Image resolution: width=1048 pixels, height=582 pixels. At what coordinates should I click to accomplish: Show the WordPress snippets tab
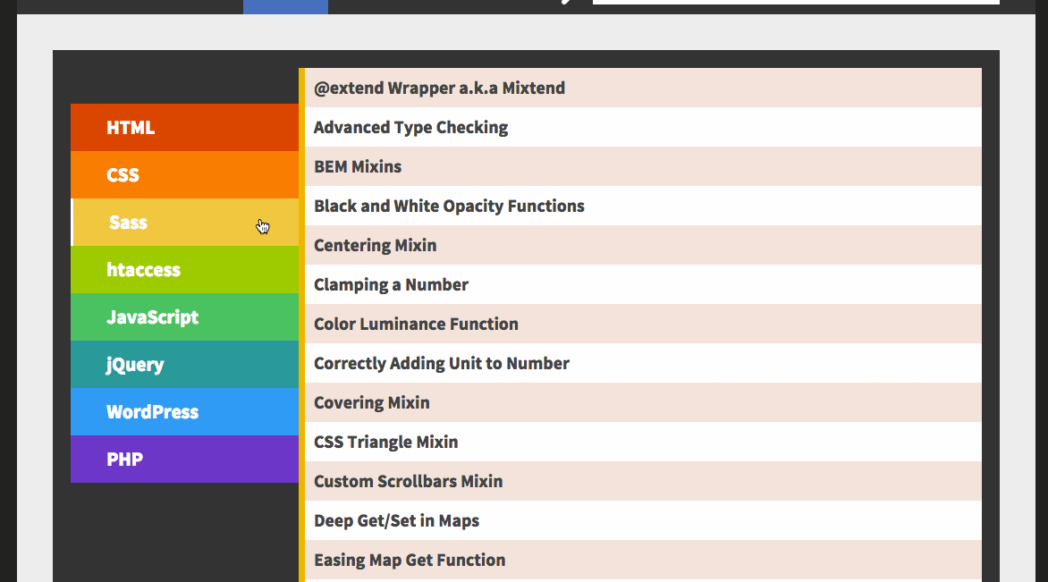pos(184,412)
